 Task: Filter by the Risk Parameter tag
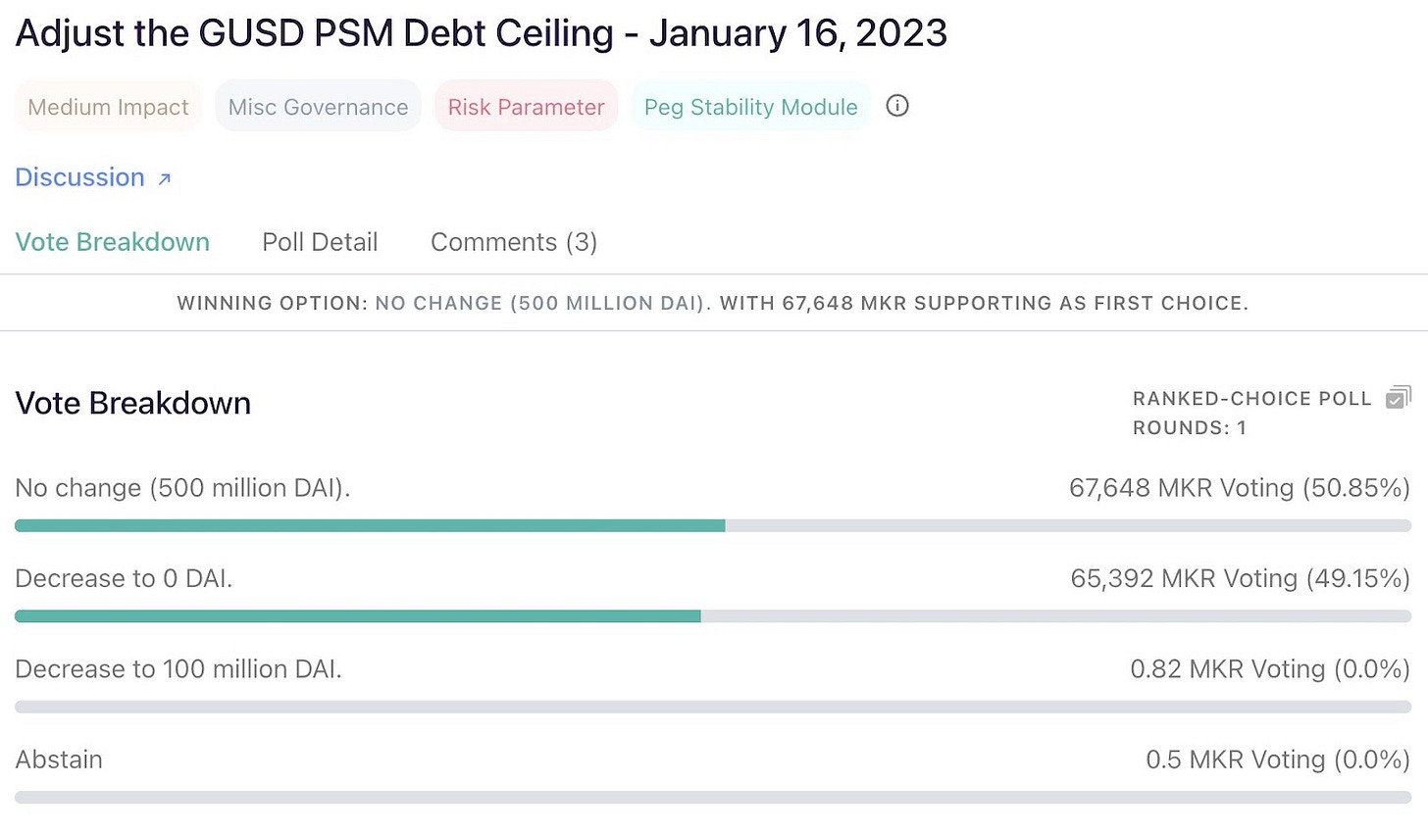(x=526, y=107)
